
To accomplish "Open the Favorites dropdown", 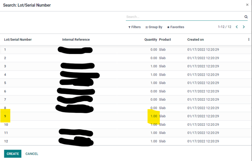I will [x=176, y=27].
